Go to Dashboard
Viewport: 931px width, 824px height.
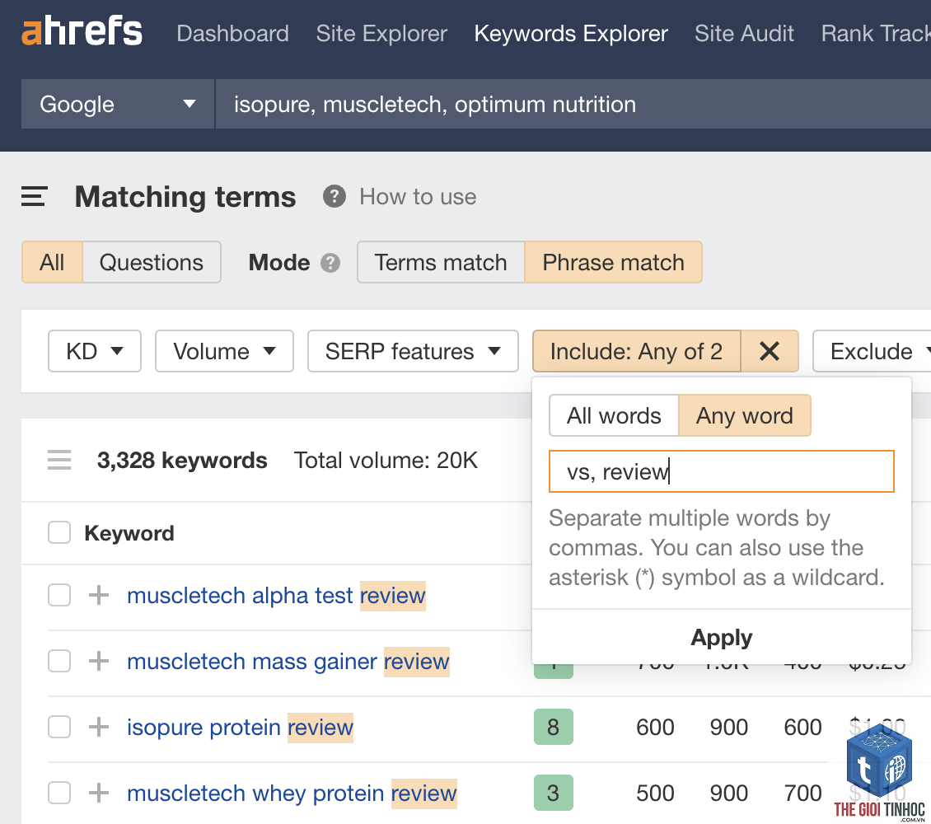[232, 33]
